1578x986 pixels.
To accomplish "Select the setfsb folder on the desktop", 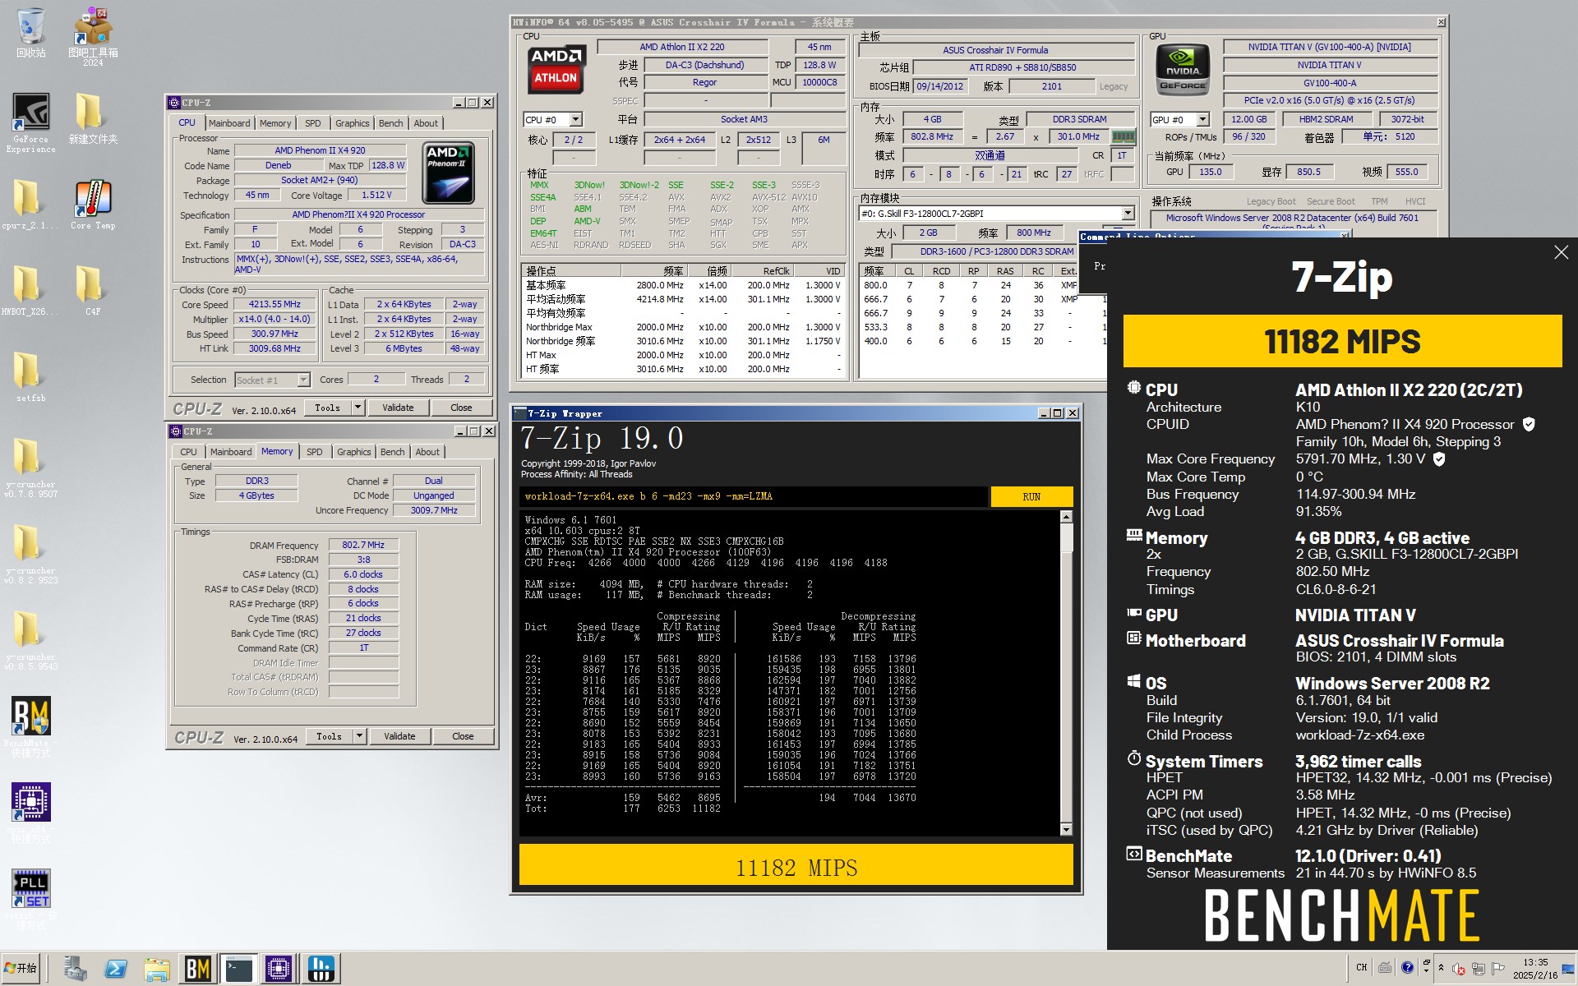I will (x=30, y=377).
